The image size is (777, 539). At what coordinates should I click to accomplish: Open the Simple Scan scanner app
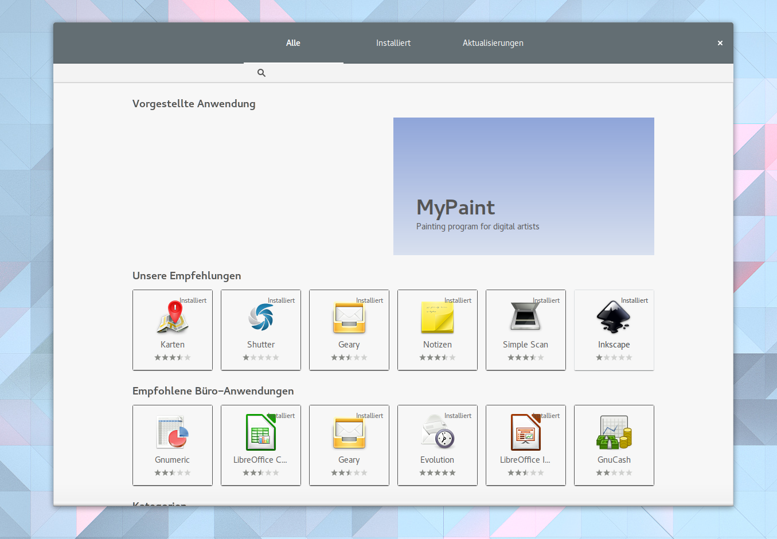[x=525, y=317]
